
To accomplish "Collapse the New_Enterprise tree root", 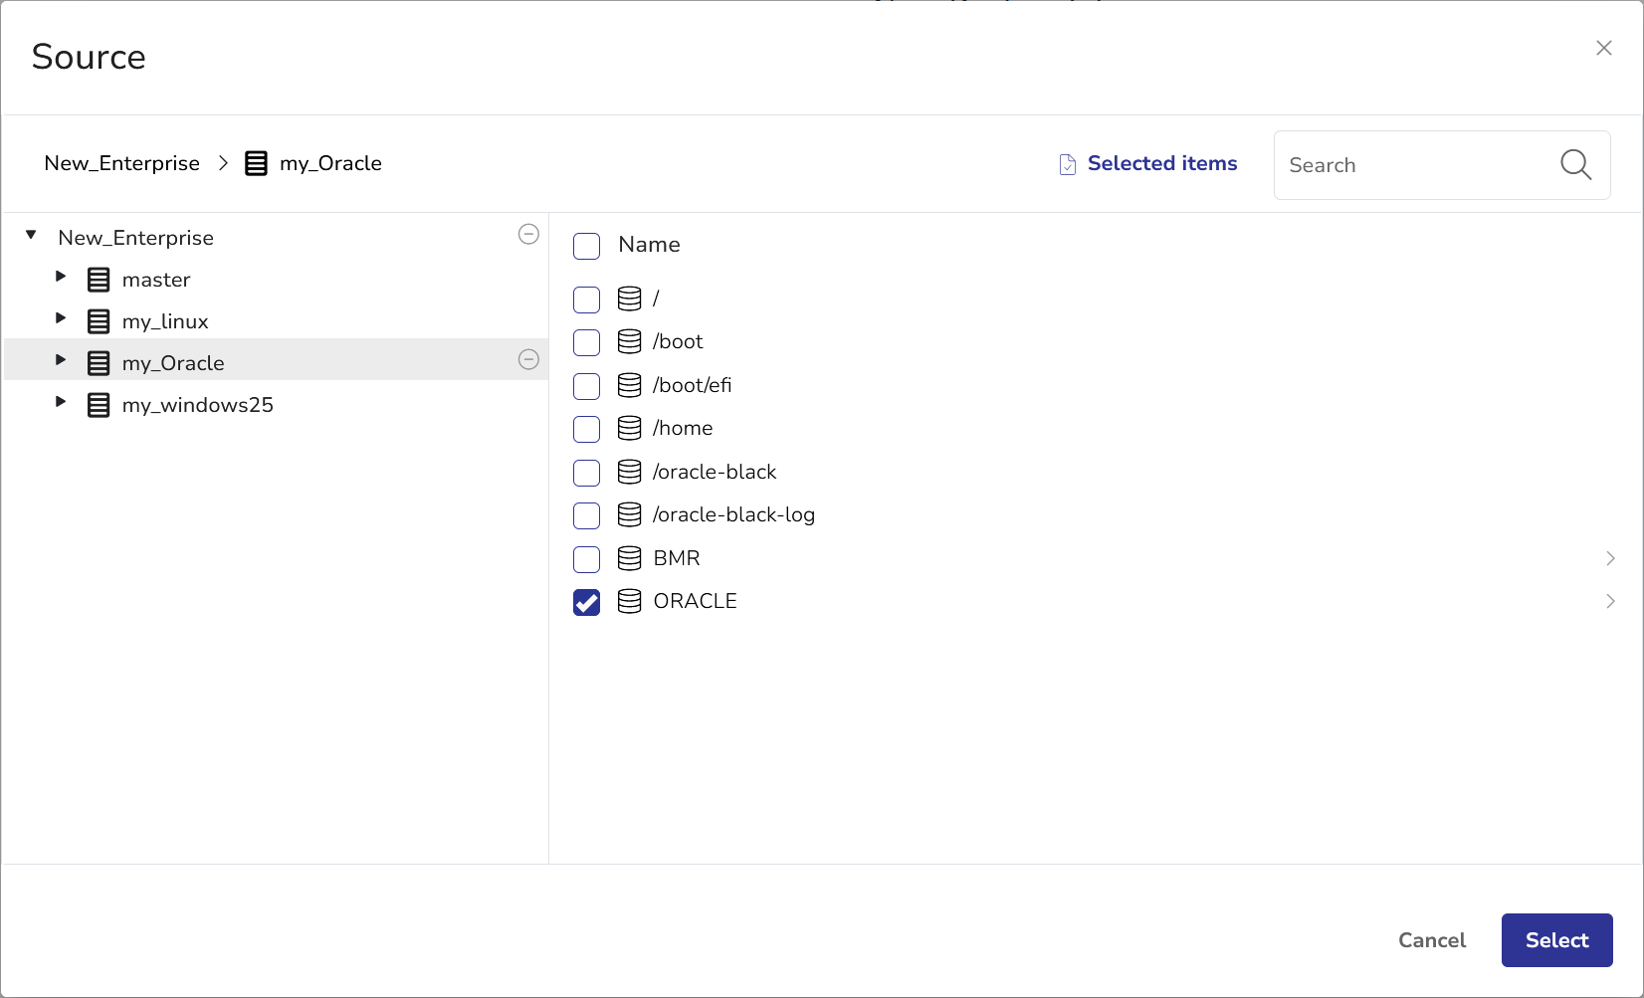I will click(31, 235).
